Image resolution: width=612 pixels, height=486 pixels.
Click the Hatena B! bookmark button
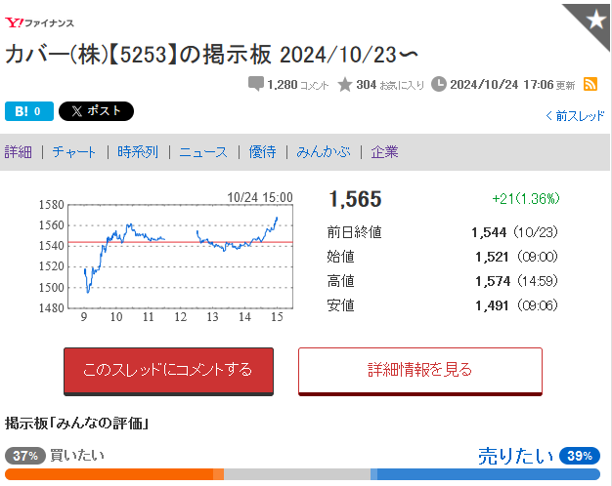click(29, 111)
